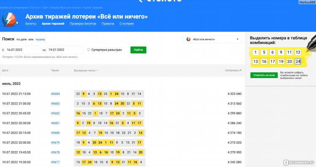
Task: Open draw 49677 link
Action: (55, 162)
